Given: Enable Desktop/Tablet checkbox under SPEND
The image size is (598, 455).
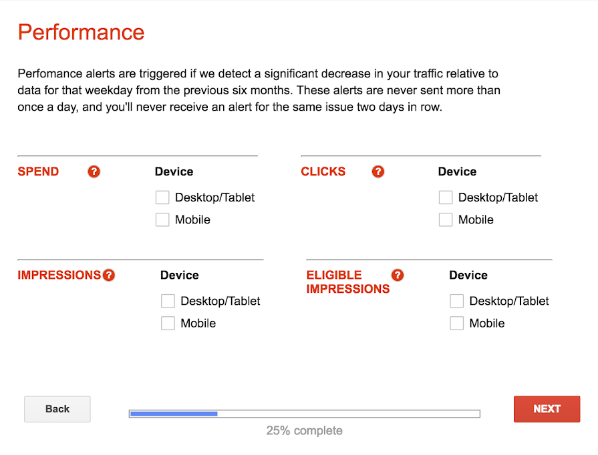Looking at the screenshot, I should [162, 197].
